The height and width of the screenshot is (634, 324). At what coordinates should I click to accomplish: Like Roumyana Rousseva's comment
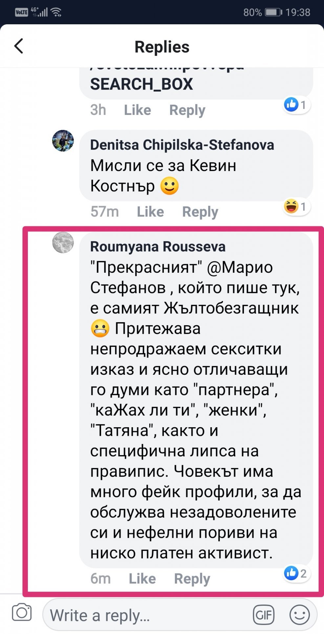coord(142,579)
